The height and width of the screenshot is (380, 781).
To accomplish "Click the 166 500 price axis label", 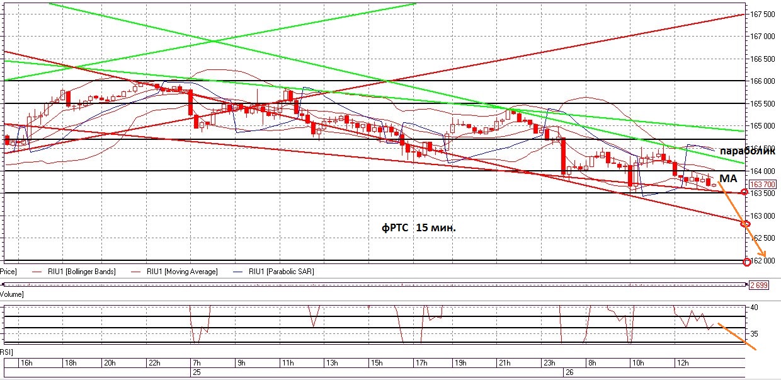I will (762, 59).
